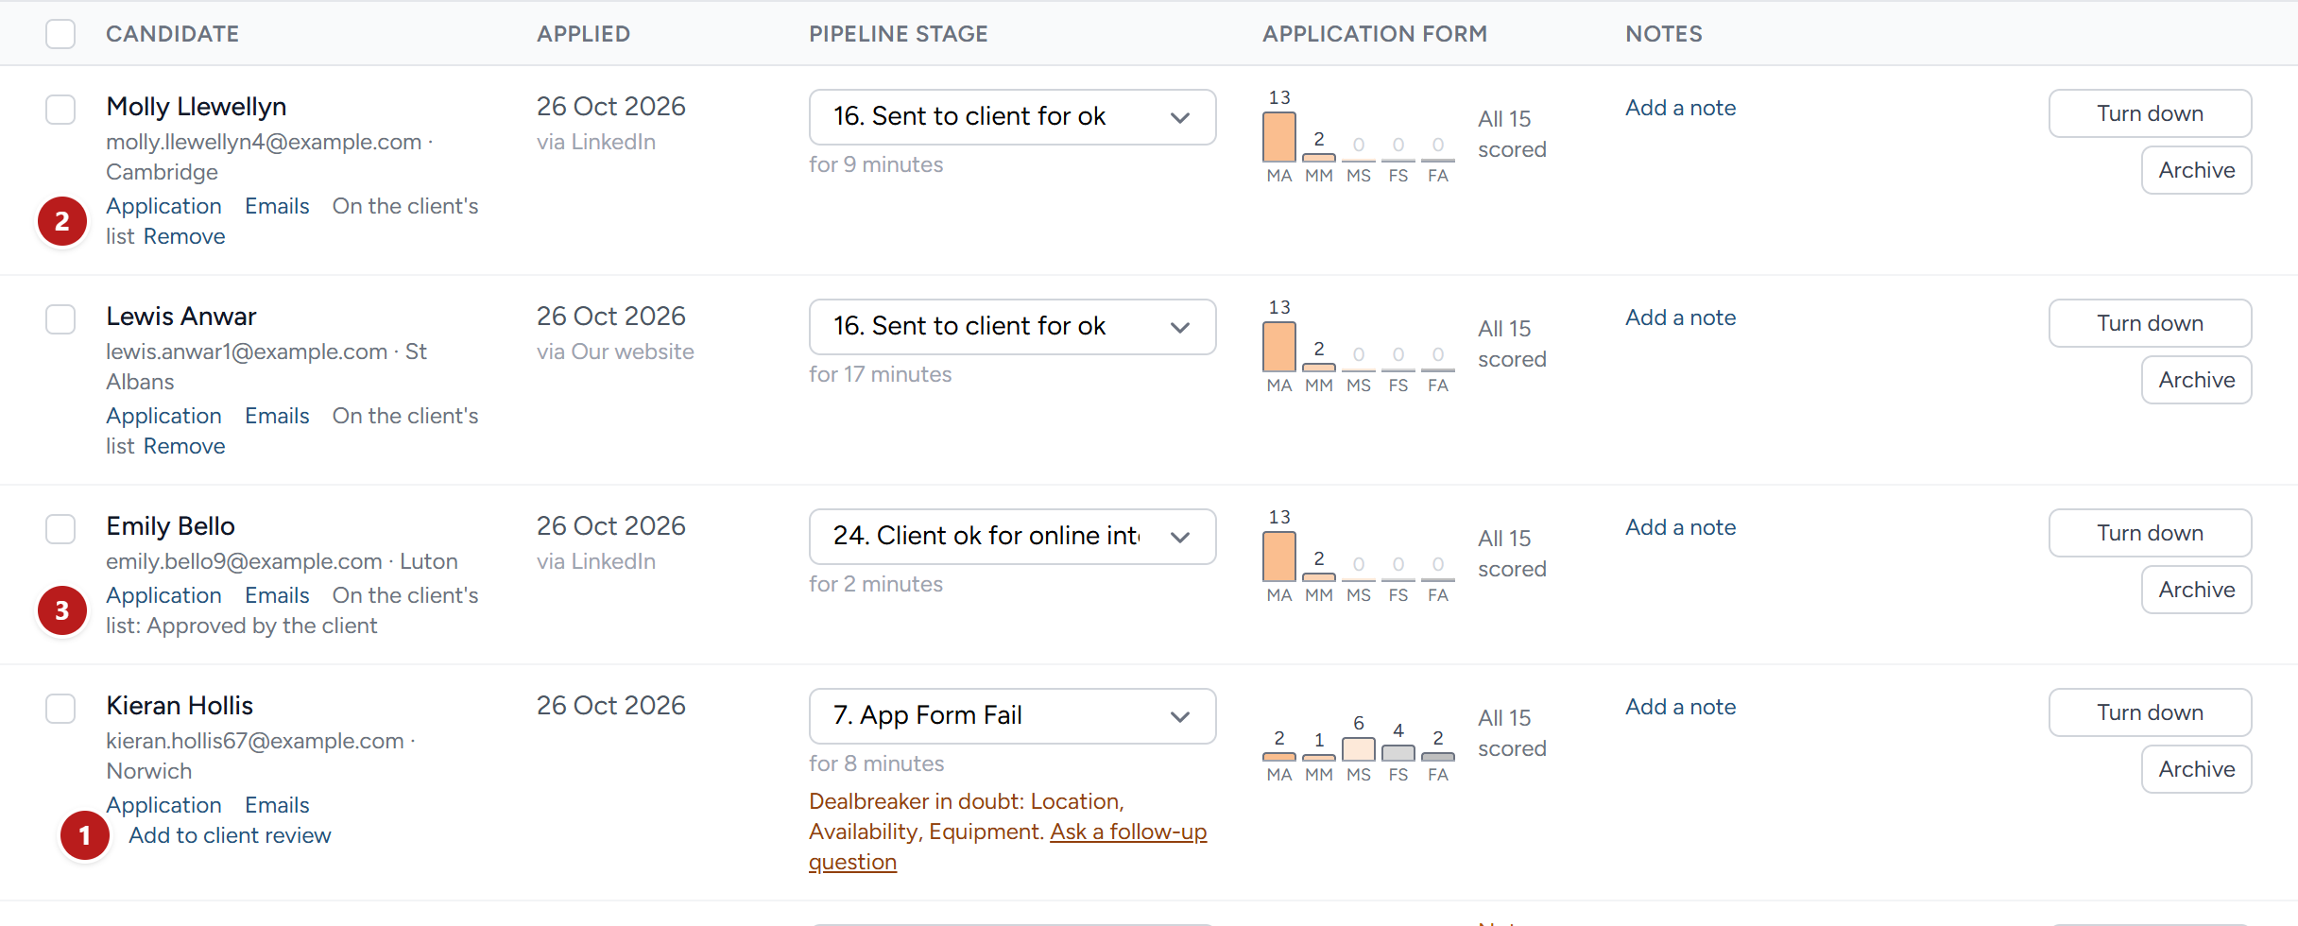Screen dimensions: 2298x926
Task: Archive Emily Bello
Action: click(2196, 590)
